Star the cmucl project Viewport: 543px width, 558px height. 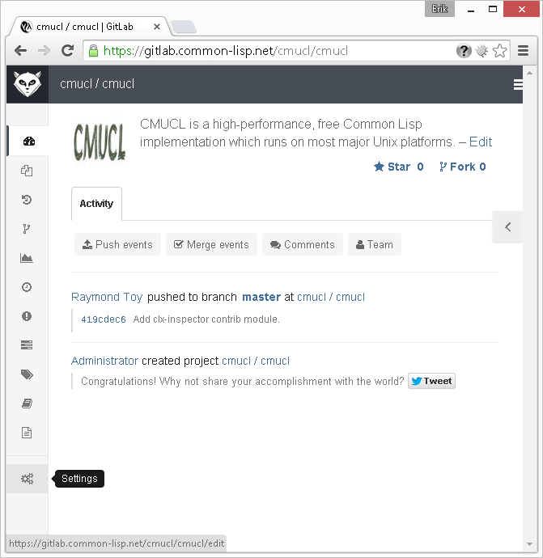tap(398, 167)
